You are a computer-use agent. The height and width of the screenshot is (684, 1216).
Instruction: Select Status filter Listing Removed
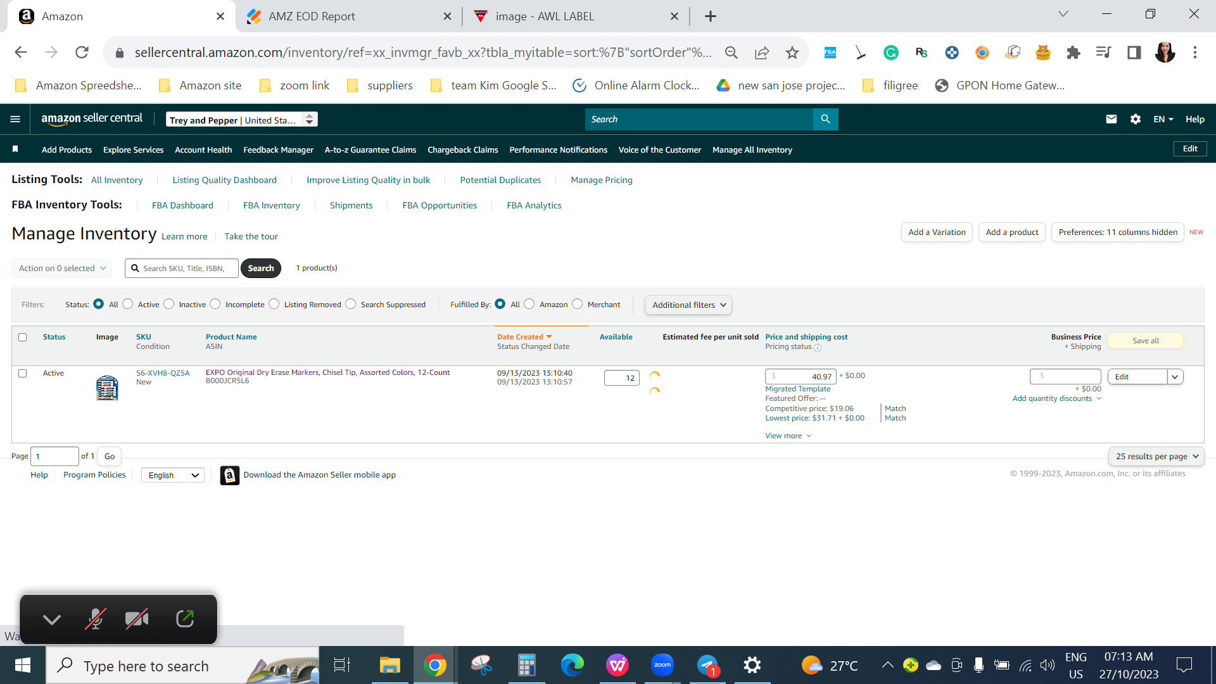pos(274,304)
